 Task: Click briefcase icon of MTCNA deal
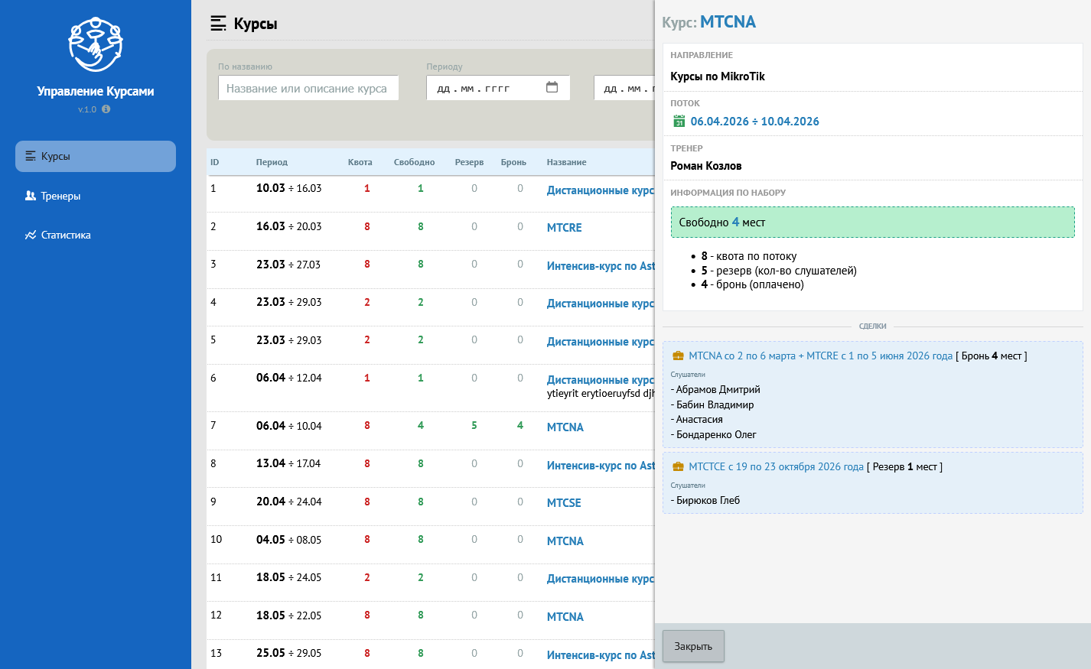(x=678, y=356)
